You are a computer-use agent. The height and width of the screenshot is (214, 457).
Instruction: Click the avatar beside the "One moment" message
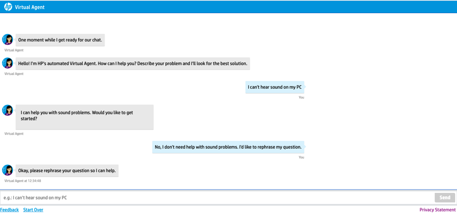pos(8,39)
